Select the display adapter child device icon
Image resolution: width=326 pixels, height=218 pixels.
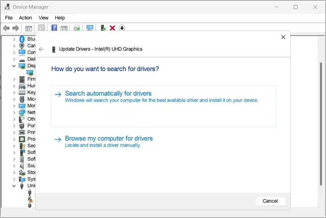30,72
